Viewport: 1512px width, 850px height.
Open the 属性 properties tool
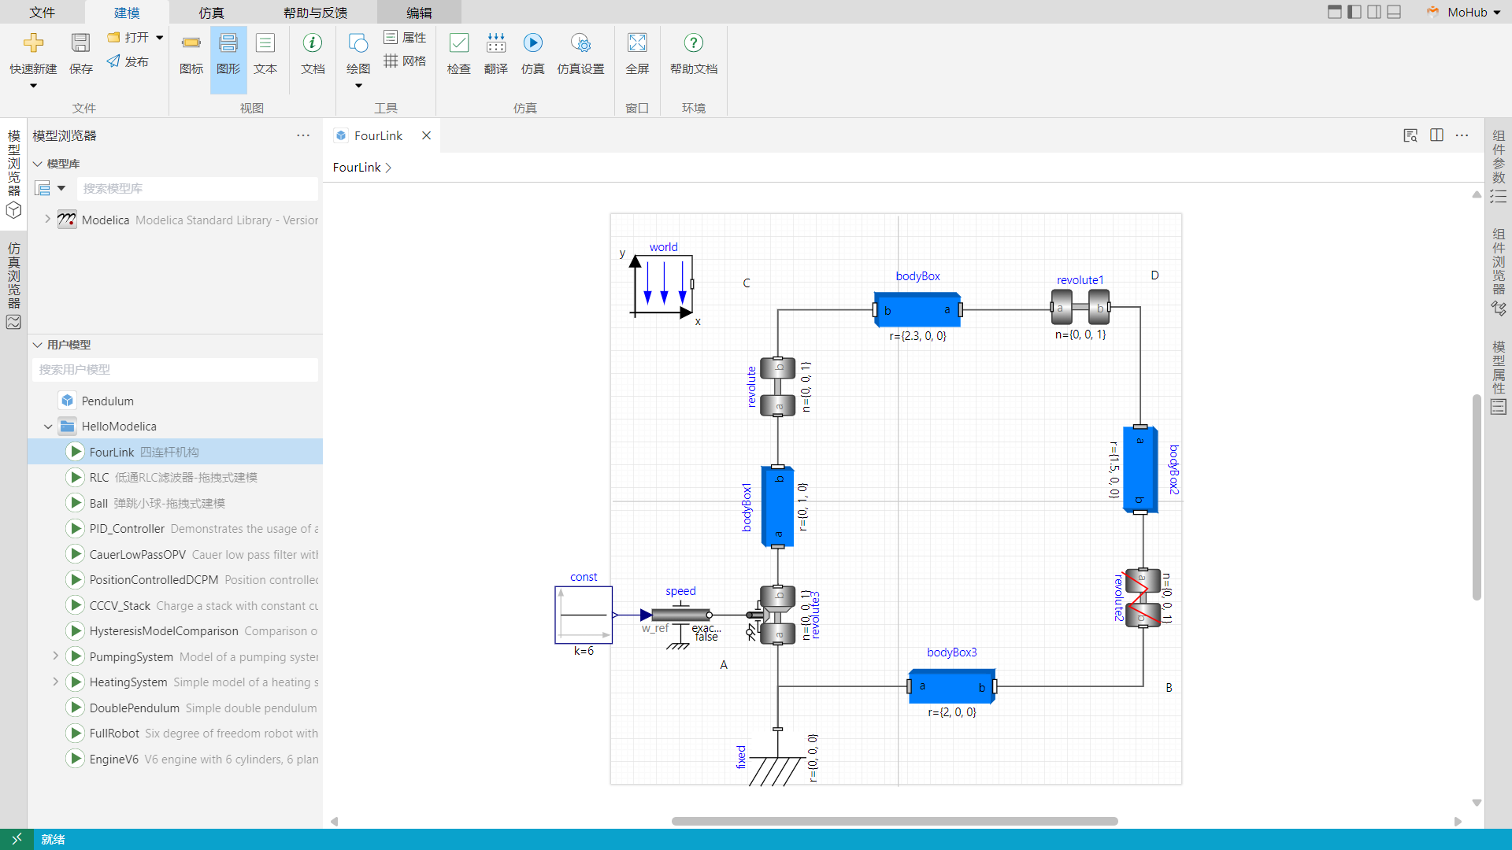pyautogui.click(x=406, y=37)
